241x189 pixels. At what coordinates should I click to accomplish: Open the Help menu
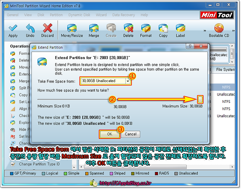pos(144,15)
